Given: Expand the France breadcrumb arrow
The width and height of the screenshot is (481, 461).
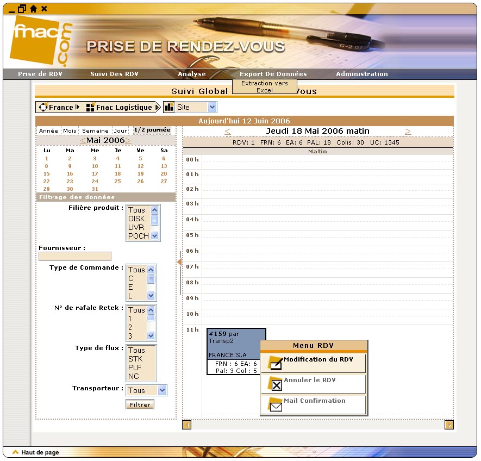Looking at the screenshot, I should [77, 107].
